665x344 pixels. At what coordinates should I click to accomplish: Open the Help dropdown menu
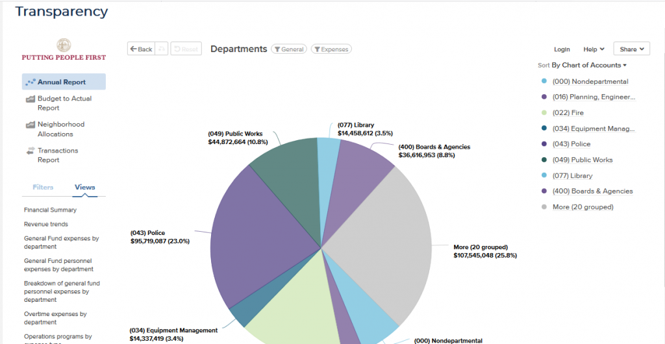click(594, 49)
